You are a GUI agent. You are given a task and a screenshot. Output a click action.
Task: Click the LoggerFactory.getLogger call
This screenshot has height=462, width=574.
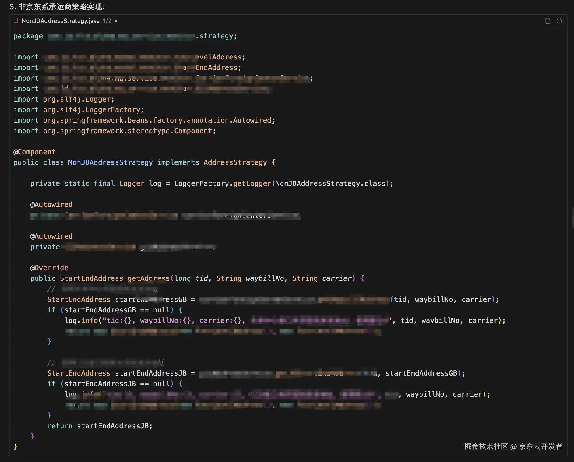coord(222,184)
